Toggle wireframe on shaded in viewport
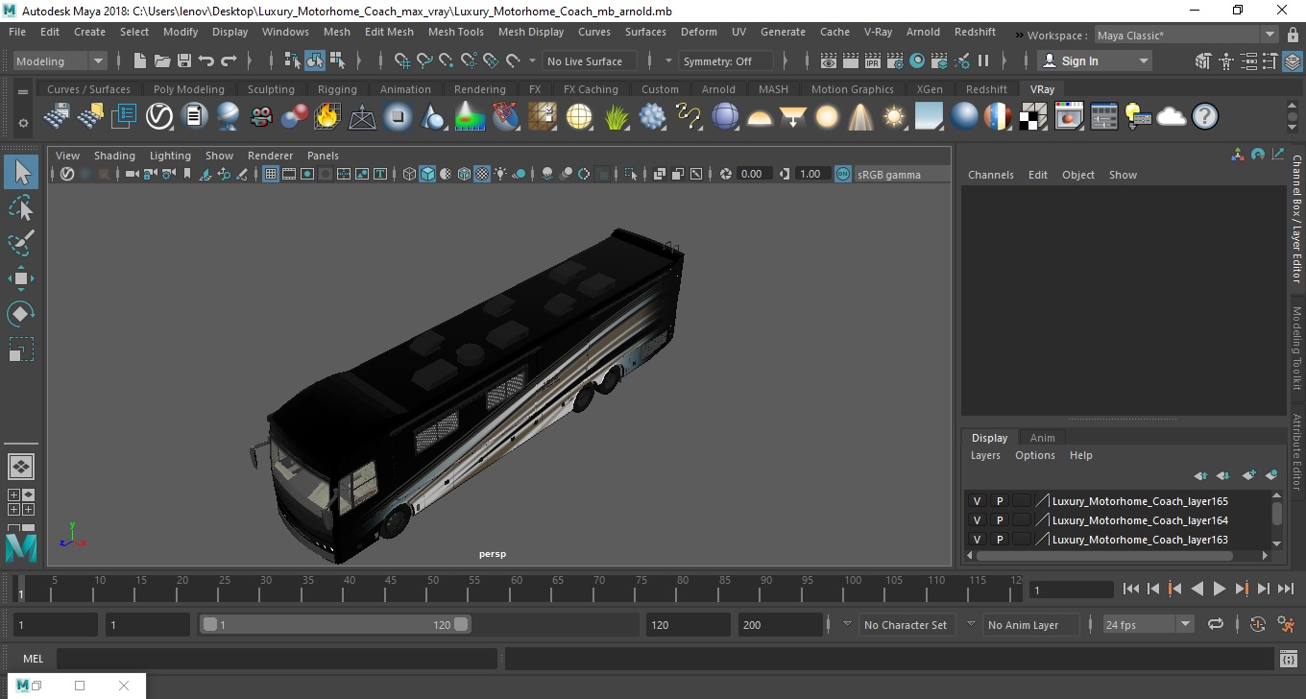 tap(465, 174)
